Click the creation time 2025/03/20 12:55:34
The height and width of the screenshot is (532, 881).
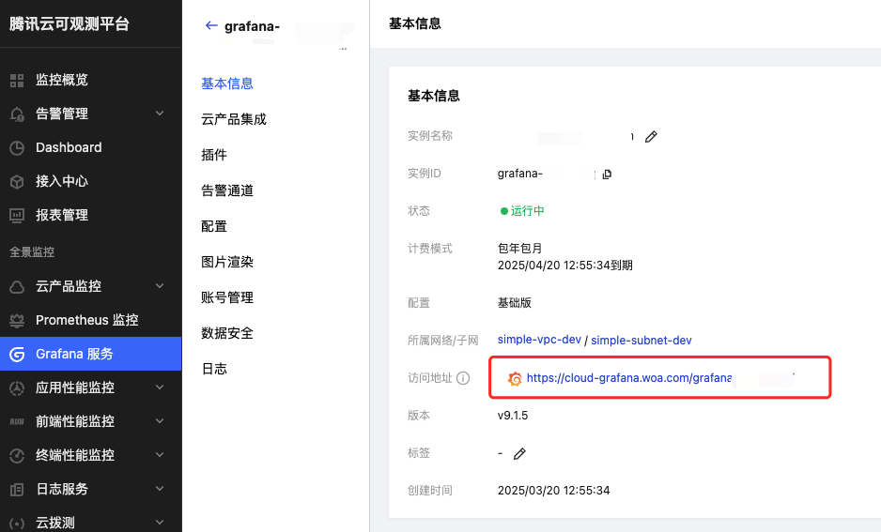[553, 491]
